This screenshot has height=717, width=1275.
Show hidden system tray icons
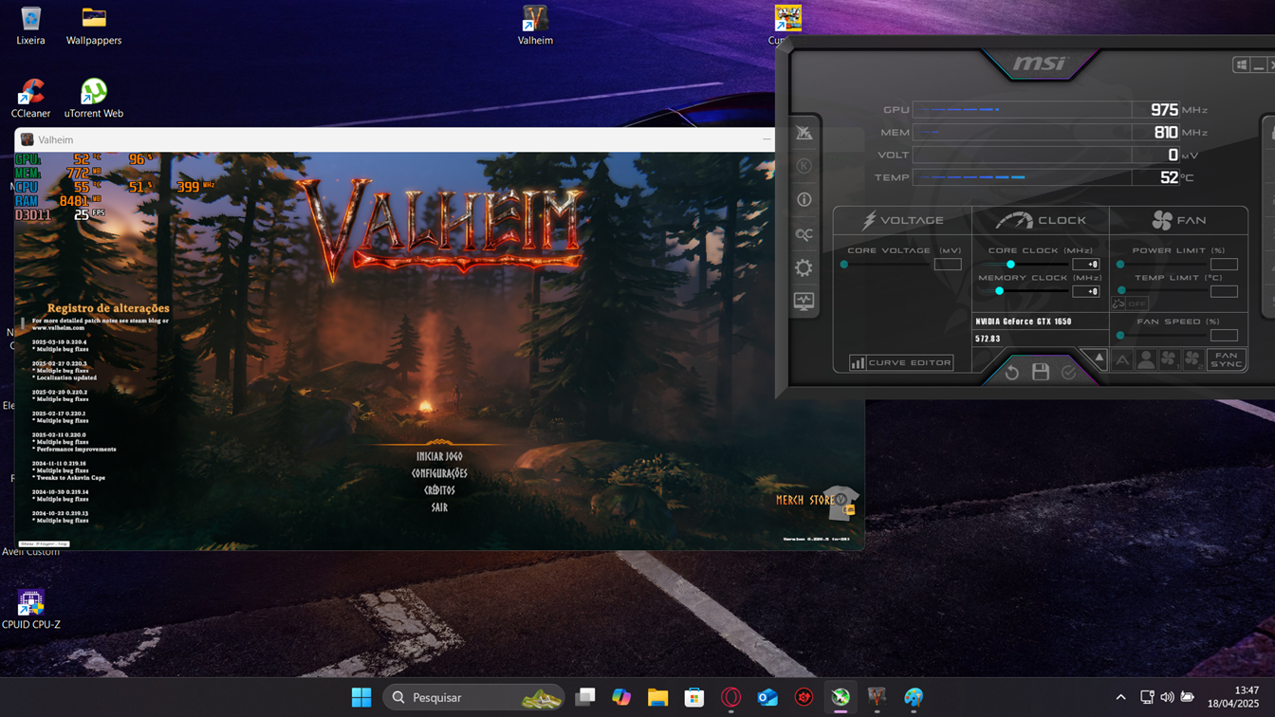(x=1120, y=697)
